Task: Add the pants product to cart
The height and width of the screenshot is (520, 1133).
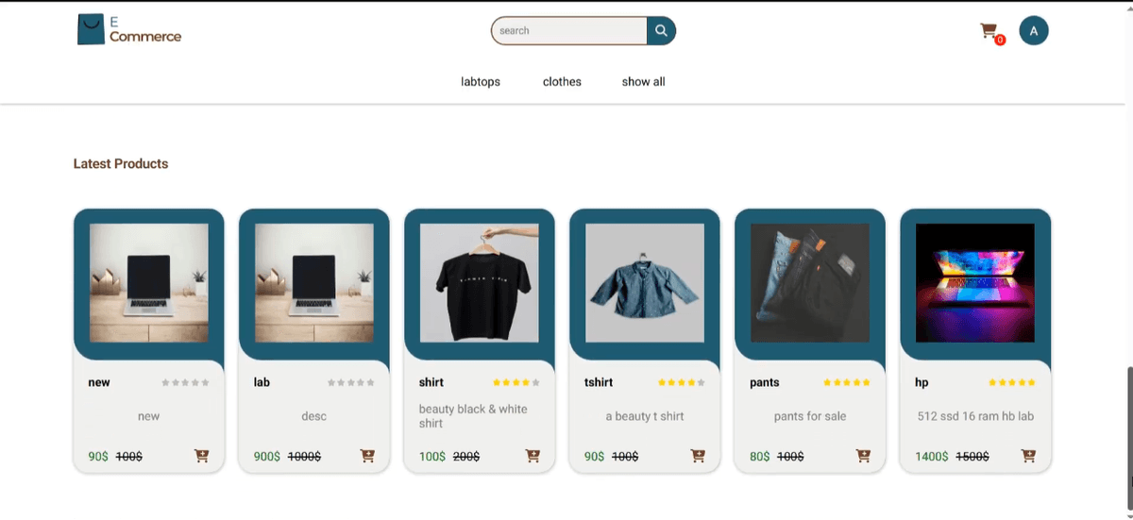Action: [x=863, y=456]
